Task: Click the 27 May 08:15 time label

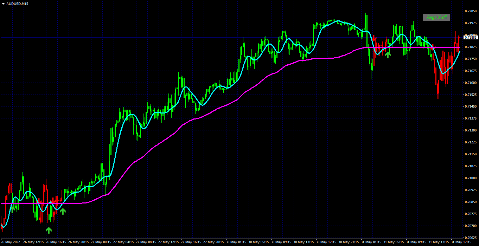Action: (146, 242)
